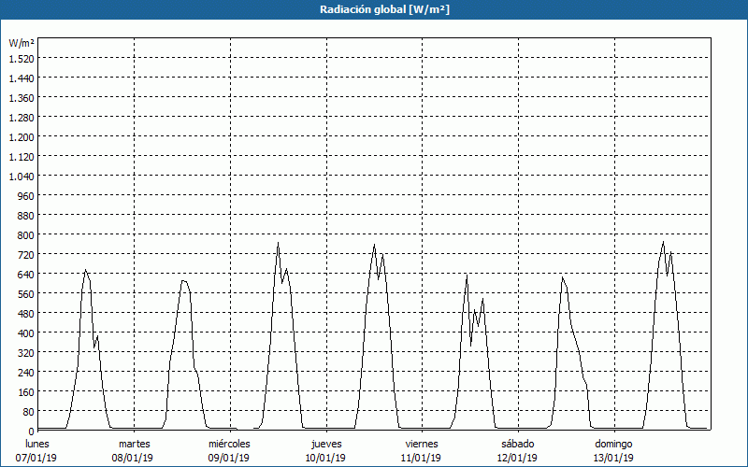Screen dimensions: 748x467
Task: Select the 'viernes' day label
Action: (x=422, y=444)
